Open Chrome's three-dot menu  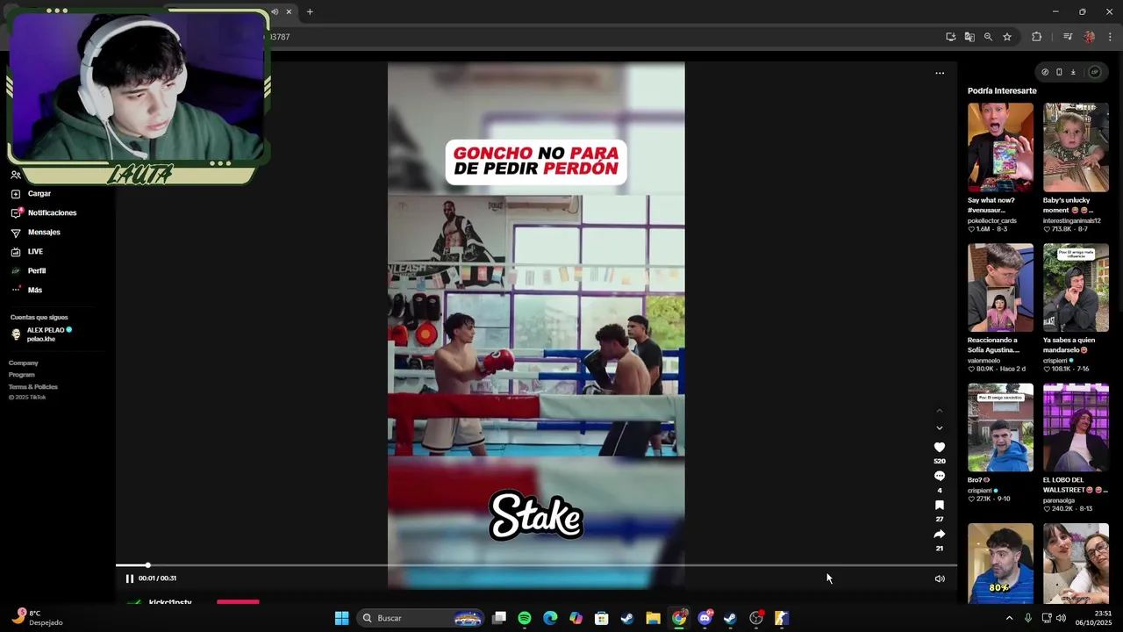click(1110, 37)
